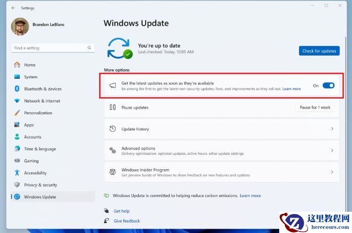
Task: Click Learn more about latest updates
Action: click(292, 89)
